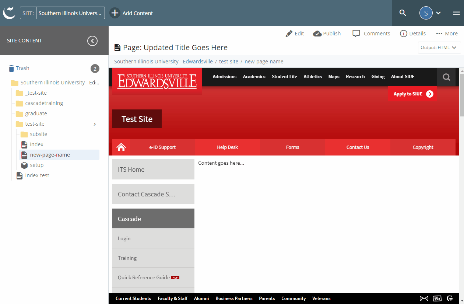Open the Help Desk tab
The height and width of the screenshot is (304, 464).
228,147
